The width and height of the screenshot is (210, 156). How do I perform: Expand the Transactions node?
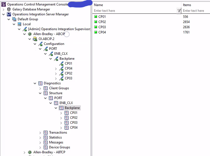pos(40,133)
